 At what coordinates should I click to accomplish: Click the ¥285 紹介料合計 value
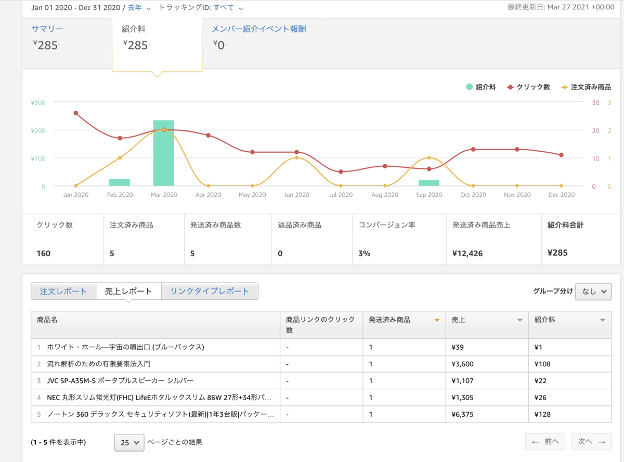click(557, 253)
